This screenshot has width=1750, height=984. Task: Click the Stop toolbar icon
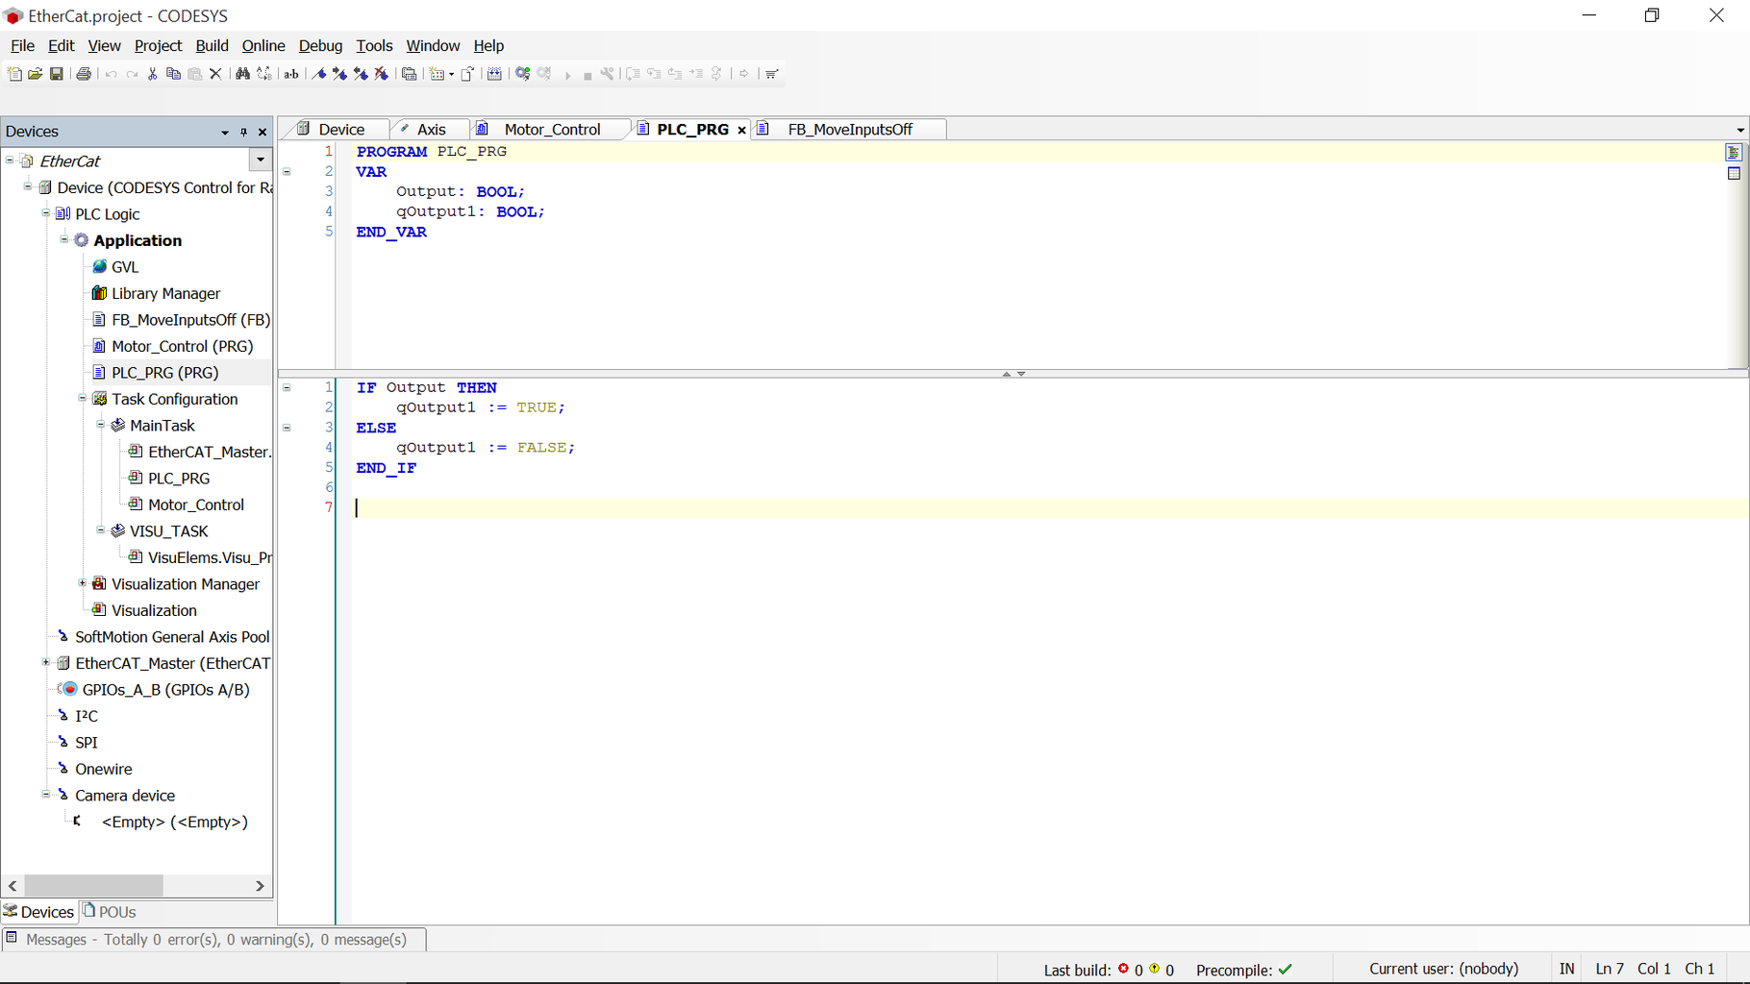pos(587,73)
